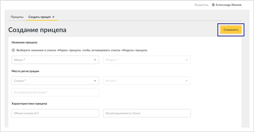Viewport: 254px width, 132px height.
Task: Click the Создание прицепа page heading
Action: click(x=37, y=30)
